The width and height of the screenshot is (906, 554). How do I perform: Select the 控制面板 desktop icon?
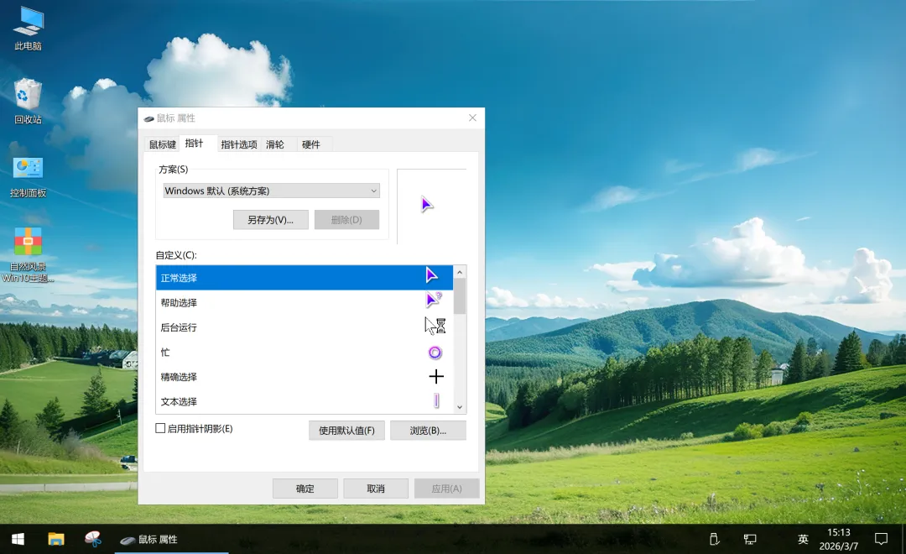(x=29, y=176)
